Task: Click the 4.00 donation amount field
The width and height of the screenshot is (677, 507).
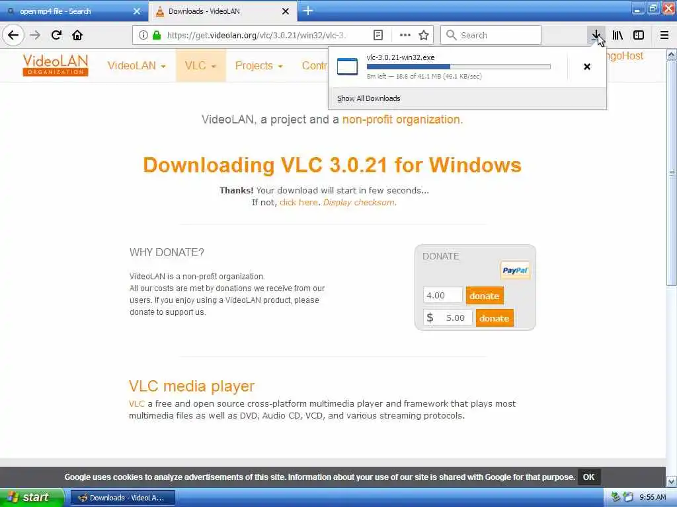Action: pos(442,295)
